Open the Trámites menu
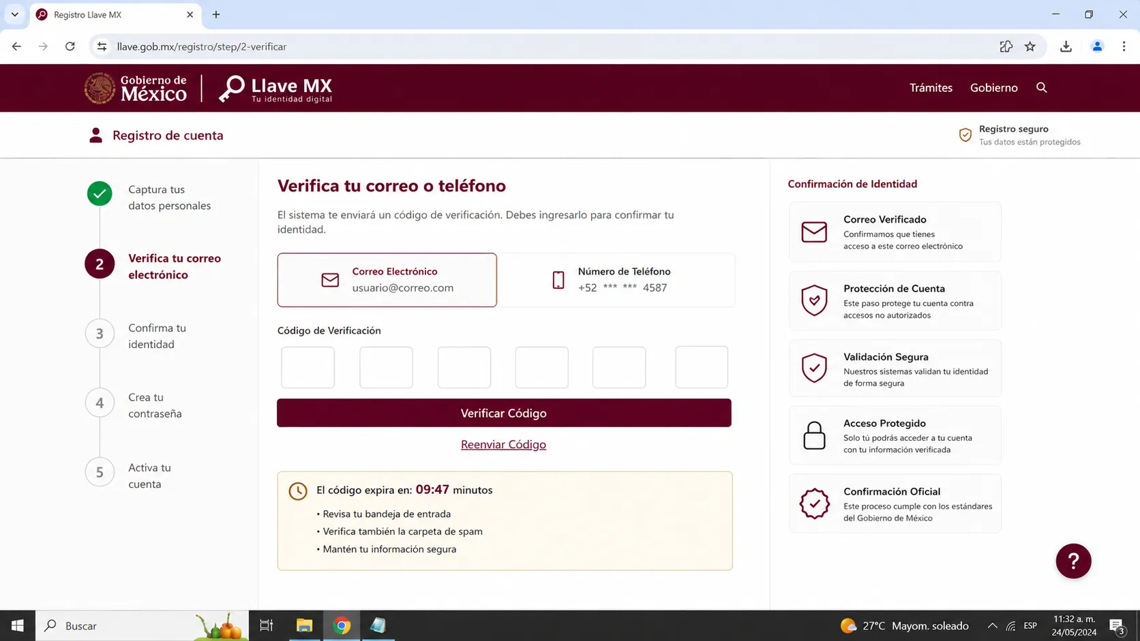Screen dimensions: 1140x641 pos(931,87)
